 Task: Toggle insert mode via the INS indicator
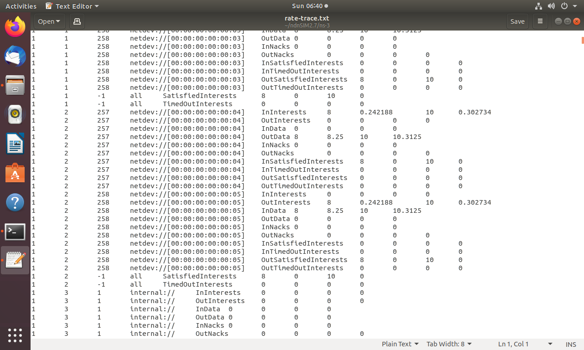pos(570,344)
